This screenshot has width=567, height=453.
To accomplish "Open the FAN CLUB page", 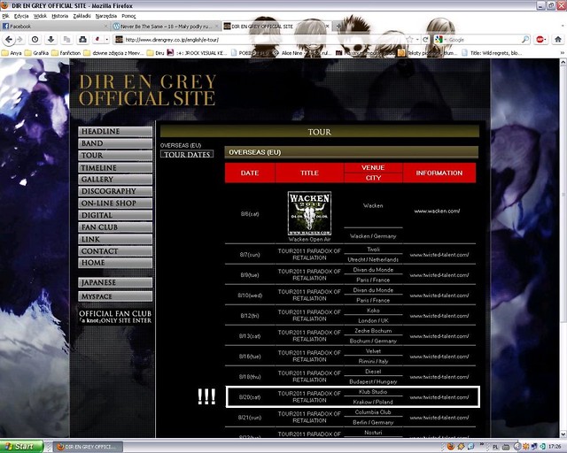I will click(115, 227).
